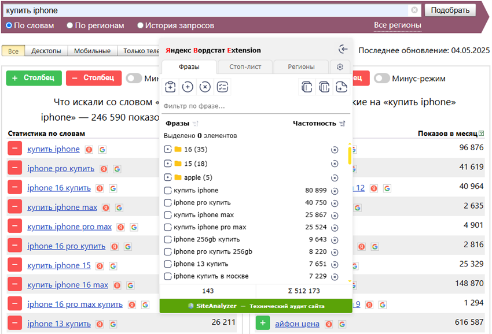Delete "iphone pro купить" from extension list
Viewport: 492px width, 334px height.
(x=335, y=203)
